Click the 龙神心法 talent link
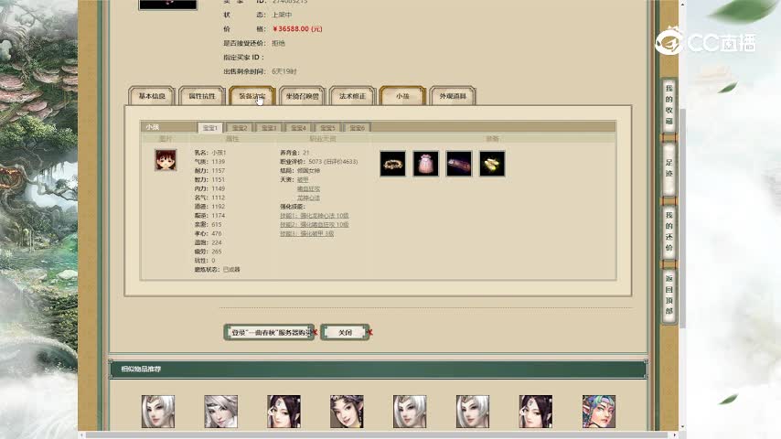The width and height of the screenshot is (781, 439). pyautogui.click(x=308, y=198)
